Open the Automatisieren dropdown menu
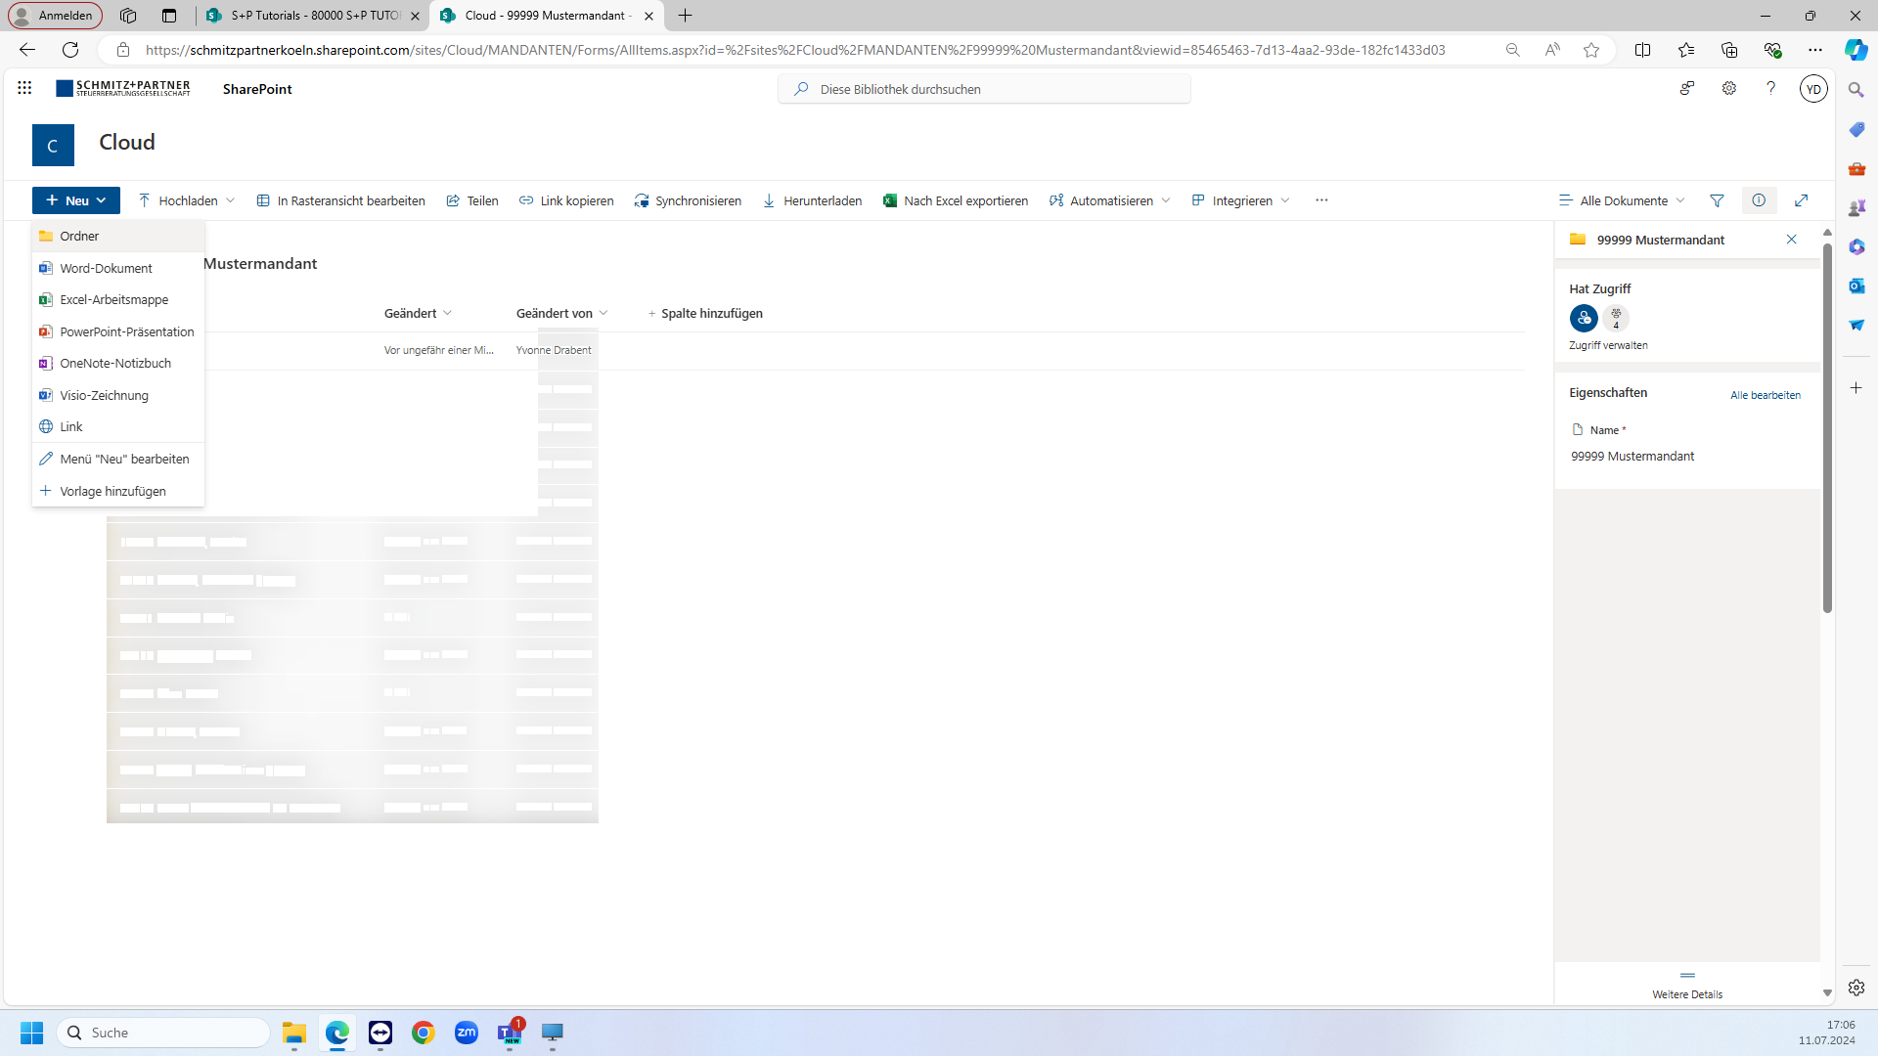This screenshot has width=1878, height=1056. pos(1110,200)
